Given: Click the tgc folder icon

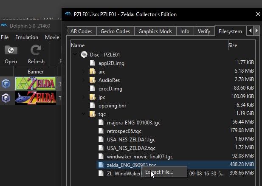Looking at the screenshot, I should point(93,114).
